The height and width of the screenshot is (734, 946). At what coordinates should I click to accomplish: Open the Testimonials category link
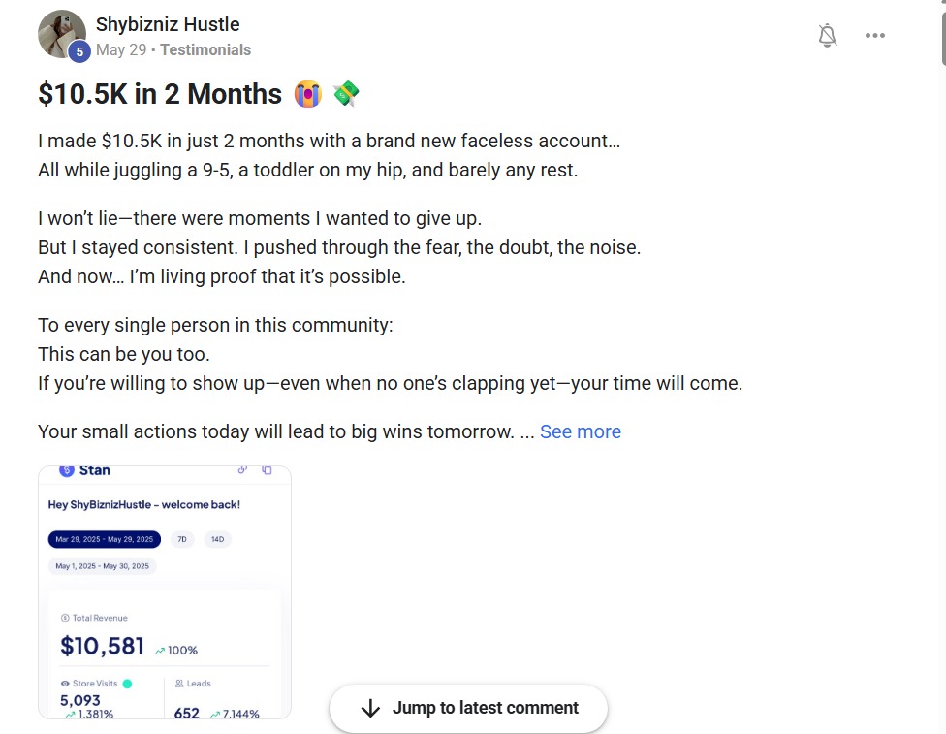(x=205, y=49)
